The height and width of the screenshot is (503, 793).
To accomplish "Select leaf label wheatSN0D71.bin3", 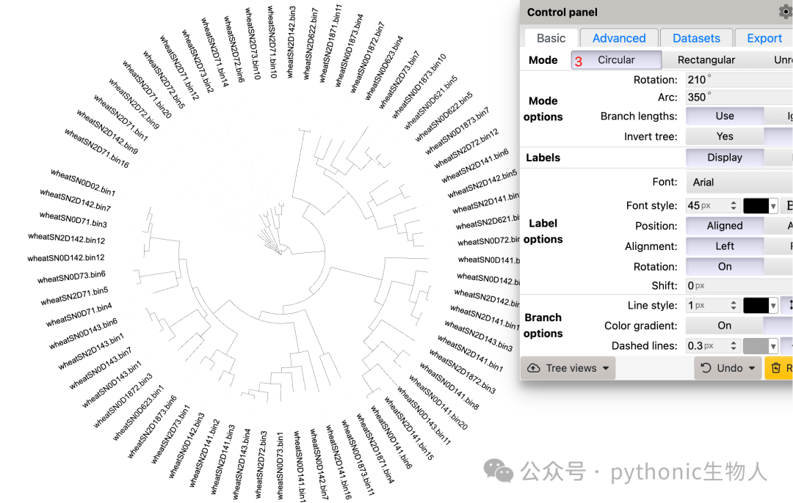I will pos(73,220).
